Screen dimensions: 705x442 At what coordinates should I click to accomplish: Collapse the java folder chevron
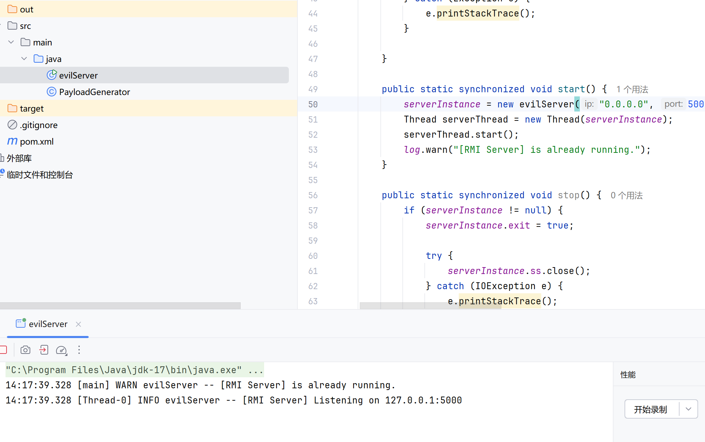24,59
